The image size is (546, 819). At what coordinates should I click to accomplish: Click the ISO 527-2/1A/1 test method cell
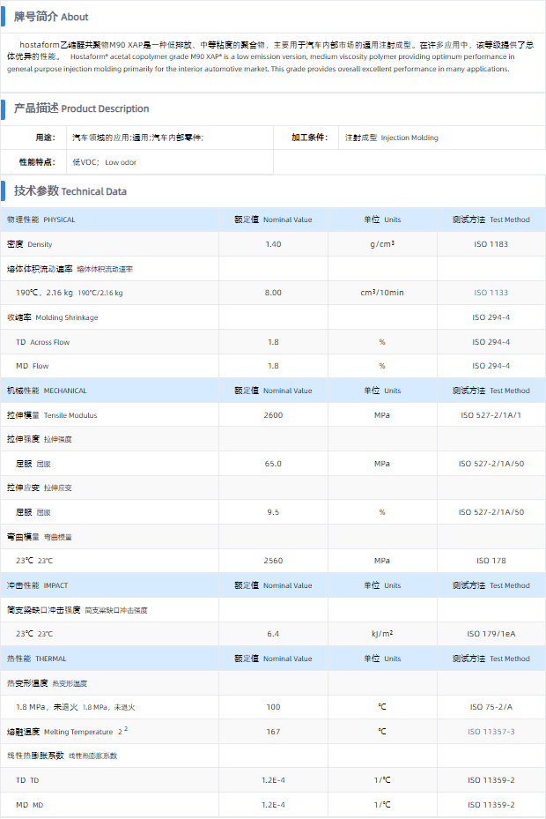coord(491,414)
